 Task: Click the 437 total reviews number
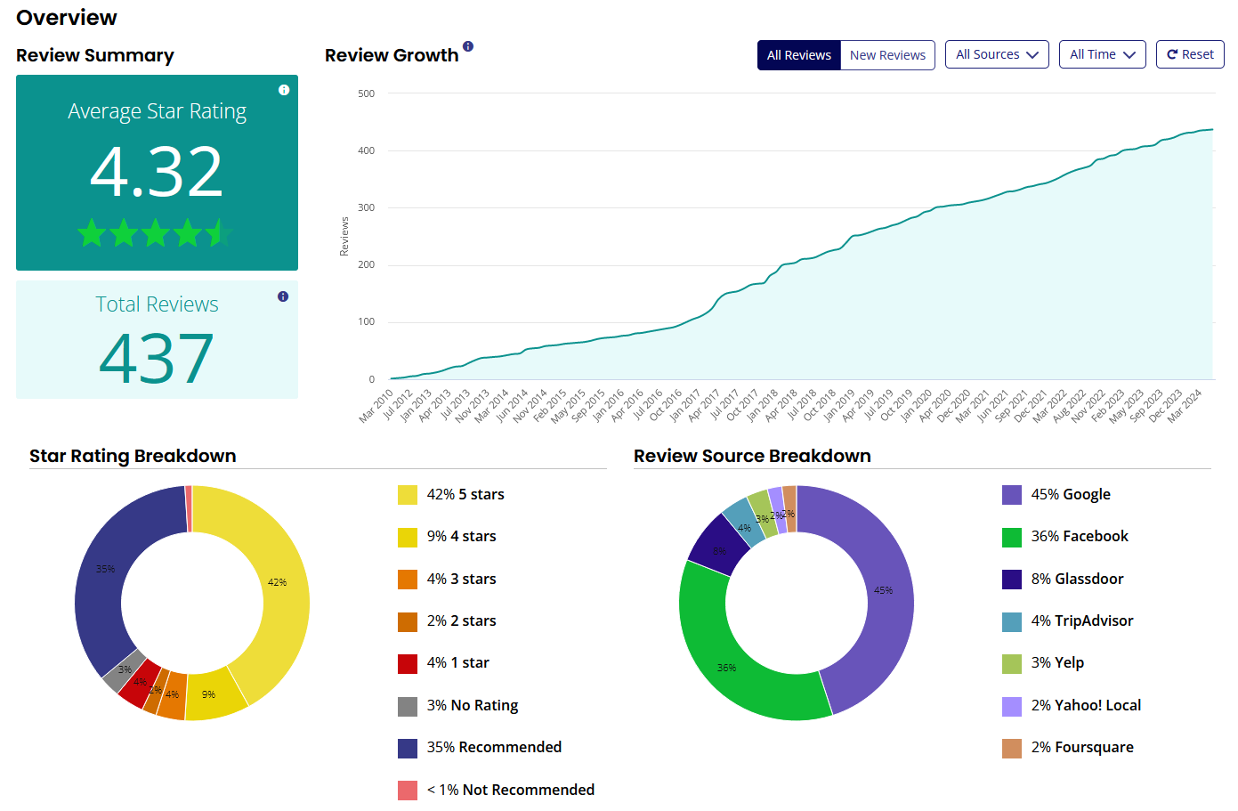tap(157, 359)
